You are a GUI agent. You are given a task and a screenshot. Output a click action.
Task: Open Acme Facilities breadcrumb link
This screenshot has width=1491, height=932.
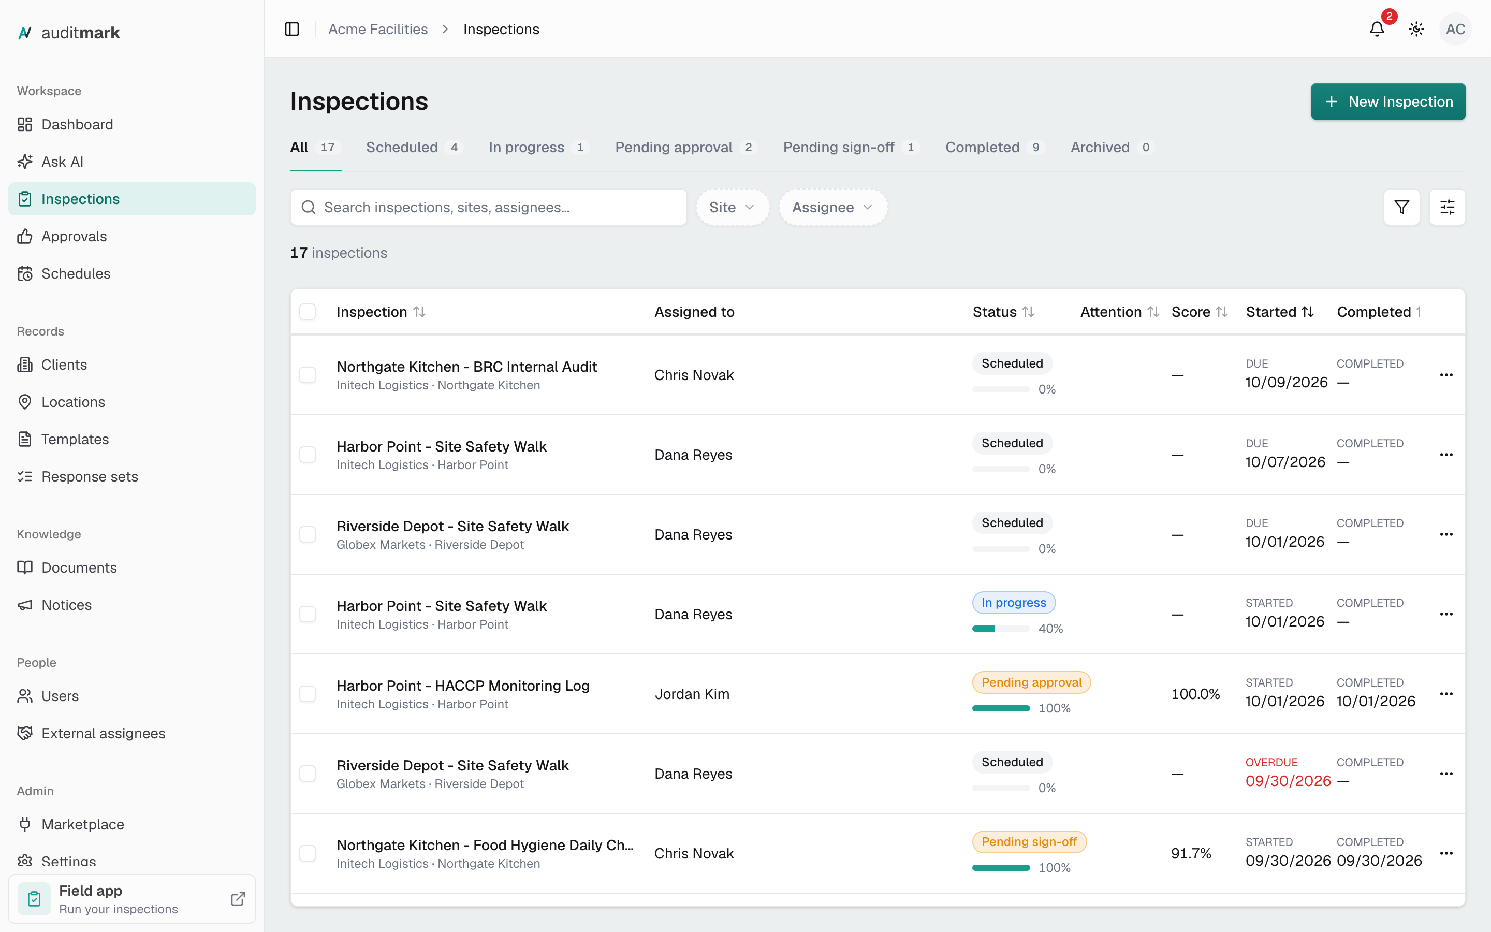click(x=378, y=29)
